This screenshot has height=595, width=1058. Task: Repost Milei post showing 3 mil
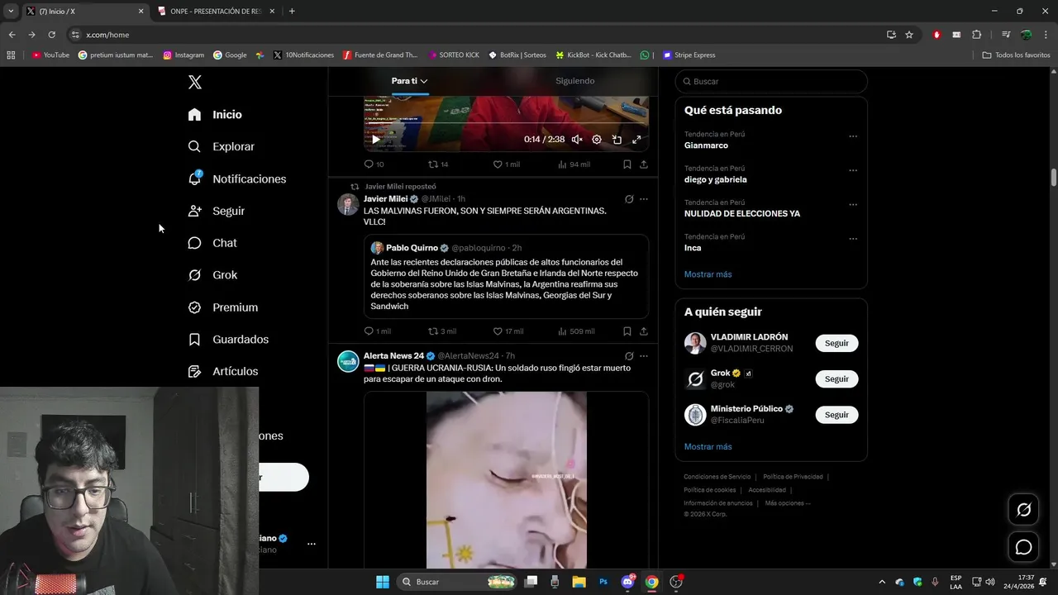click(442, 331)
